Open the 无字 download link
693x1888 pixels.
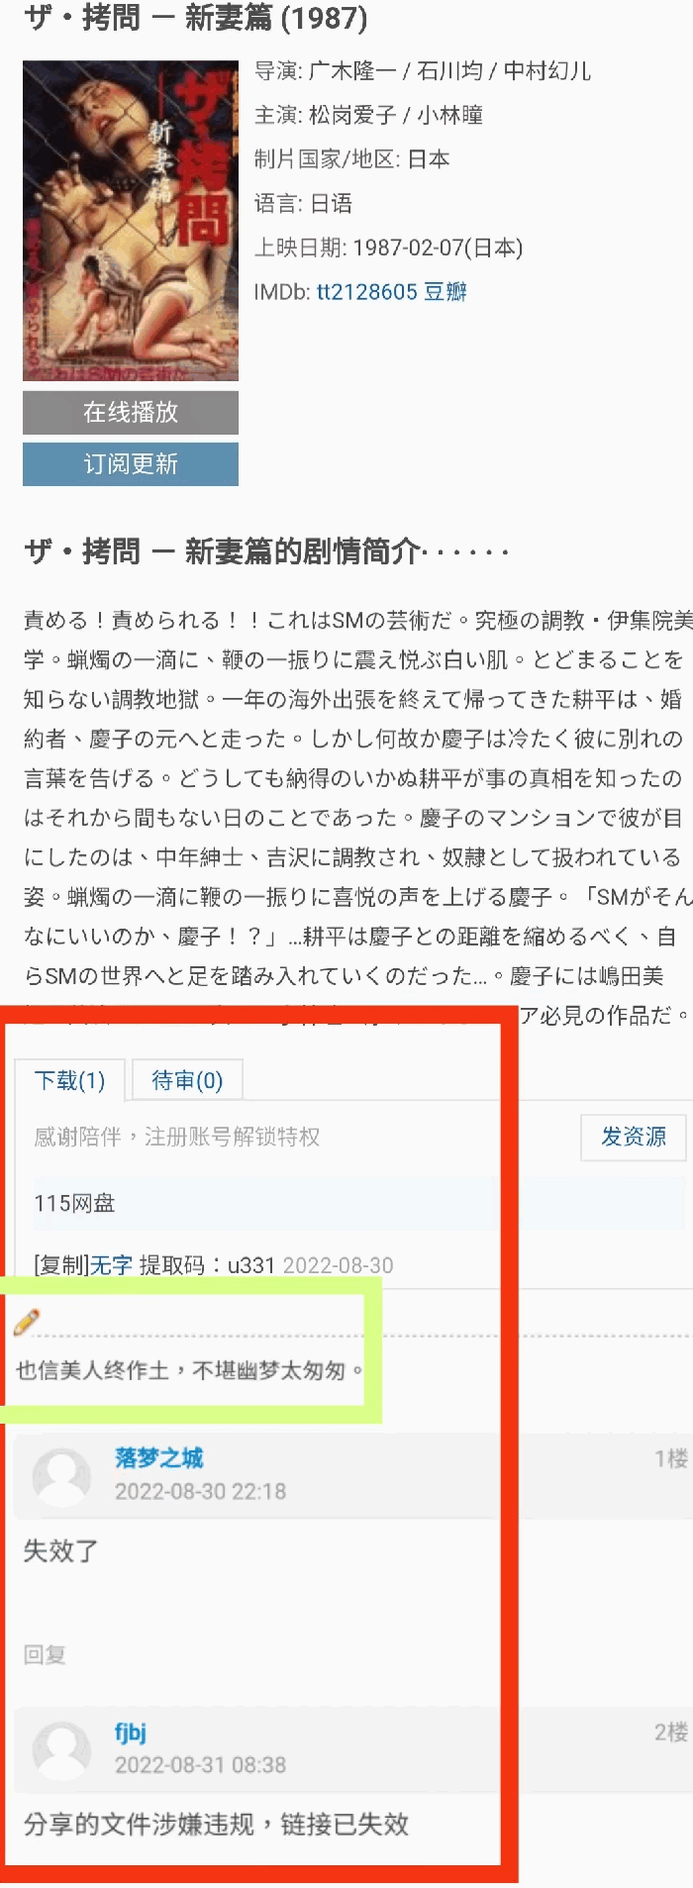coord(112,1265)
